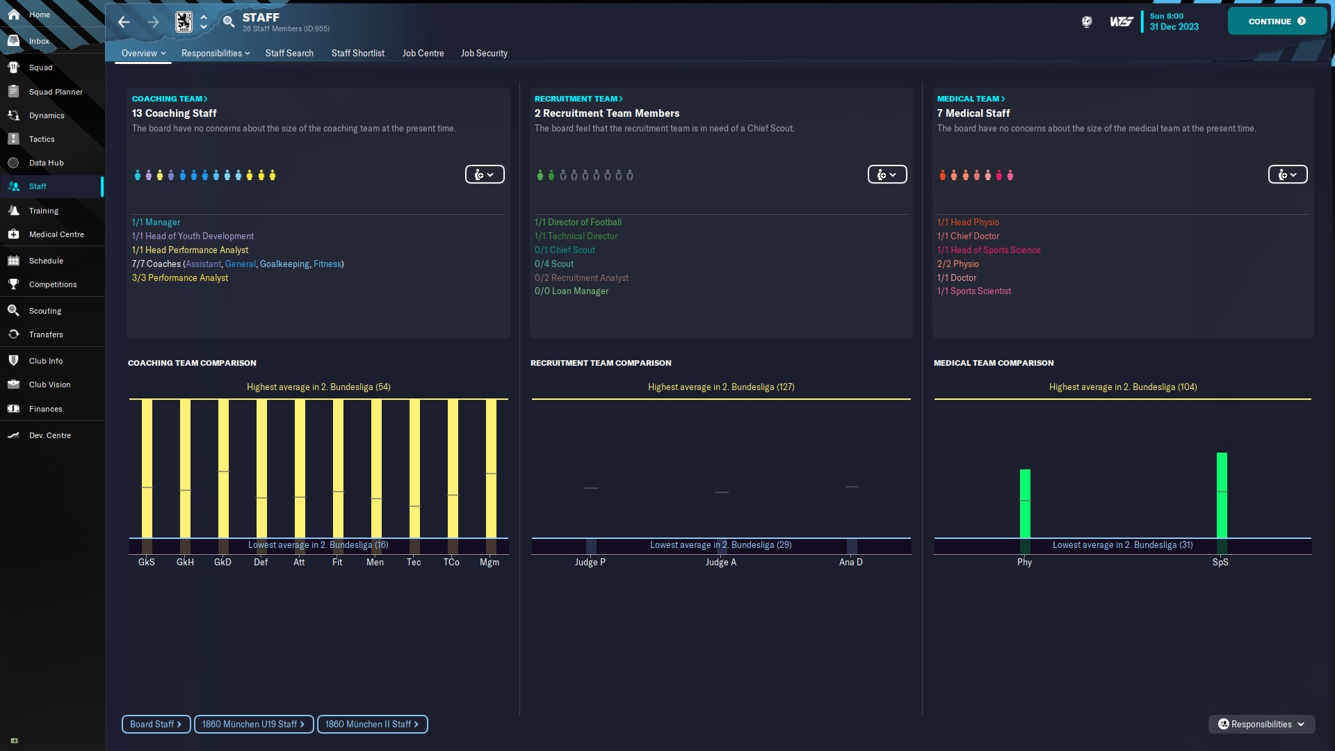Open coaching team staff actions dropdown
Image resolution: width=1335 pixels, height=751 pixels.
pyautogui.click(x=485, y=175)
